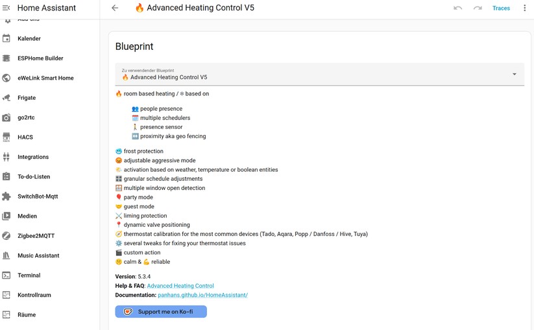Image resolution: width=534 pixels, height=330 pixels.
Task: Click the 'party mode' feature line
Action: (x=134, y=197)
